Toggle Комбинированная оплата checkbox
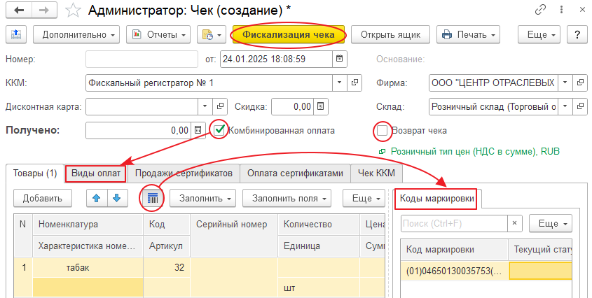 pyautogui.click(x=220, y=129)
